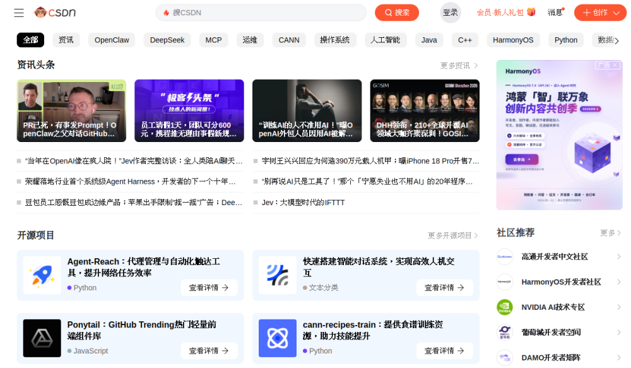Open headline Jev：大模型时代的IFTTT
This screenshot has width=631, height=368.
(303, 203)
